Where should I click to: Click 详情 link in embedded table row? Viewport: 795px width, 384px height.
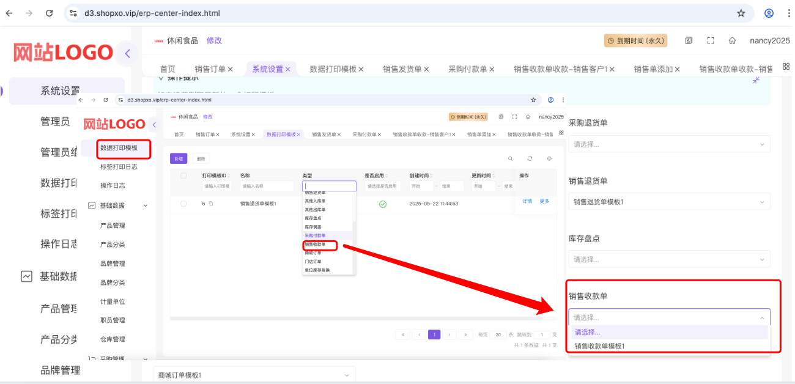527,201
